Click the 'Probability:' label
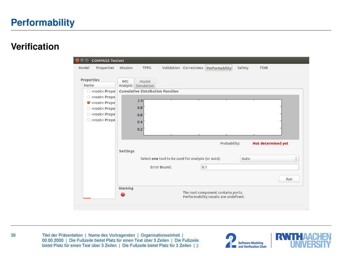 pos(230,143)
